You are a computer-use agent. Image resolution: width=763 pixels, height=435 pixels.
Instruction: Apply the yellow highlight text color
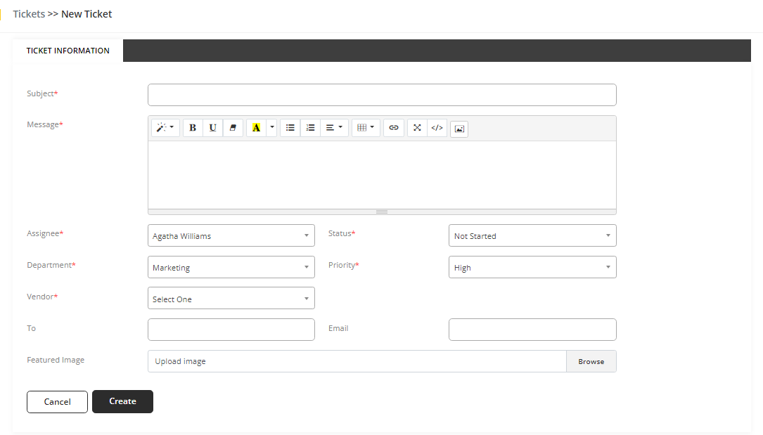[x=256, y=128]
